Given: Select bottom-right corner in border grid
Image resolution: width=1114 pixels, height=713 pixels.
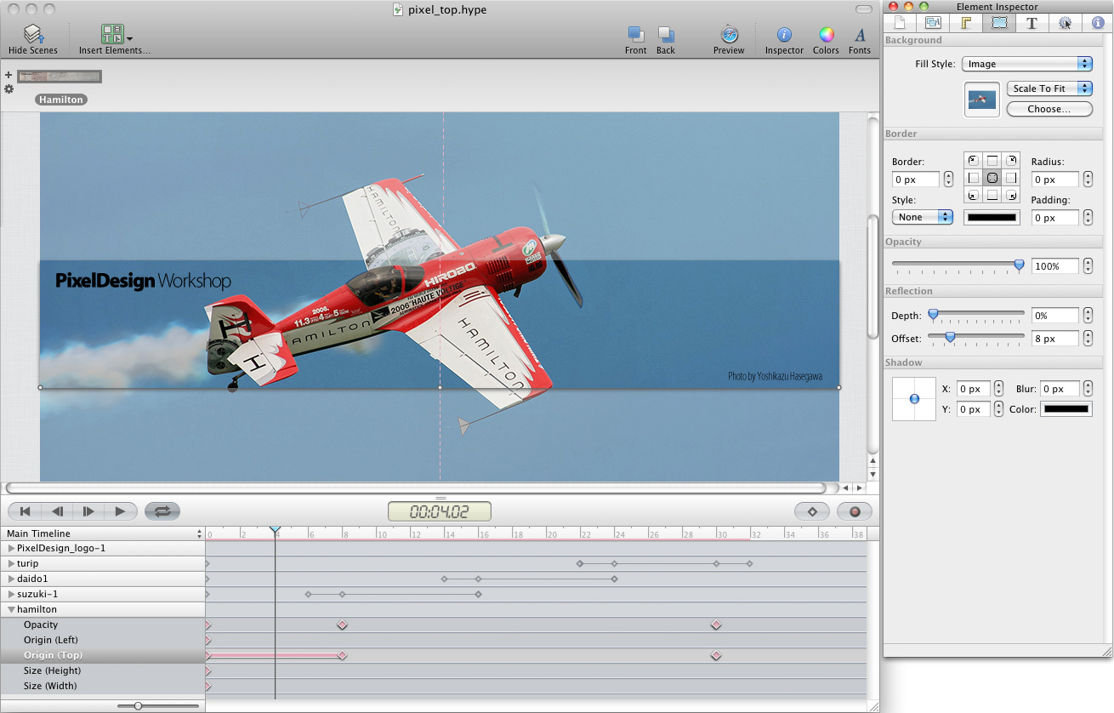Looking at the screenshot, I should click(x=1010, y=195).
